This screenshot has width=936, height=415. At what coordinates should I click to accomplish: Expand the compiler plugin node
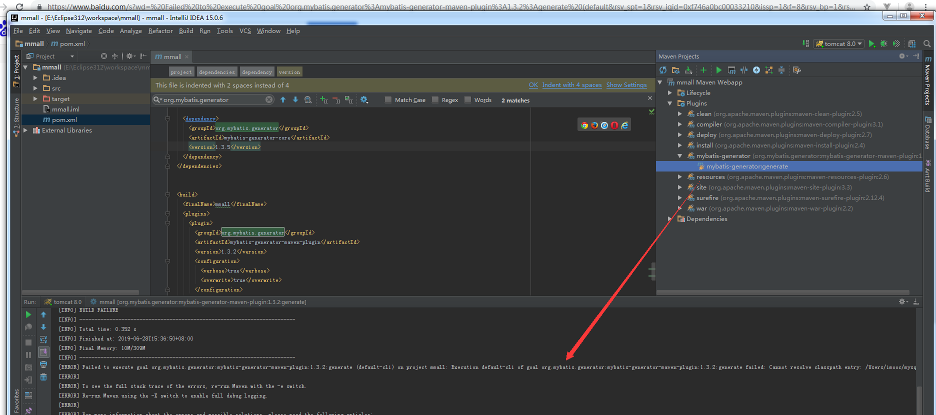pyautogui.click(x=680, y=124)
